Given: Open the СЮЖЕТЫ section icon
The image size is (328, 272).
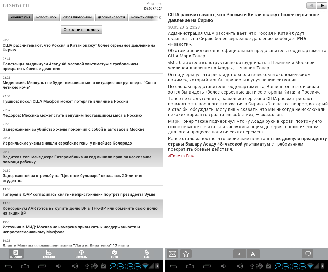Looking at the screenshot, I should (81, 254).
